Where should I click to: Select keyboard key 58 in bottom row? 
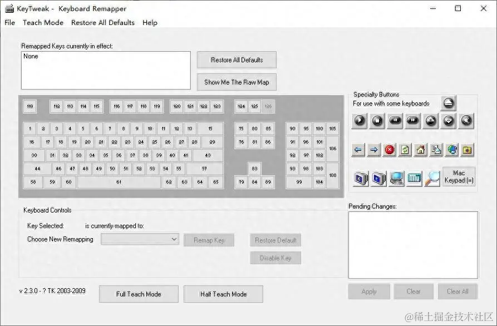[33, 182]
